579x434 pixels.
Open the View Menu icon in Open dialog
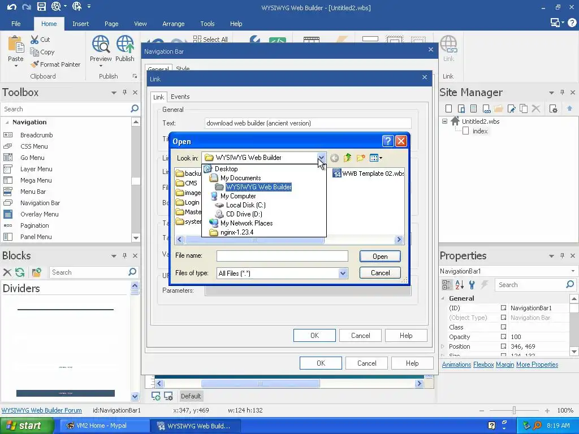pos(375,158)
